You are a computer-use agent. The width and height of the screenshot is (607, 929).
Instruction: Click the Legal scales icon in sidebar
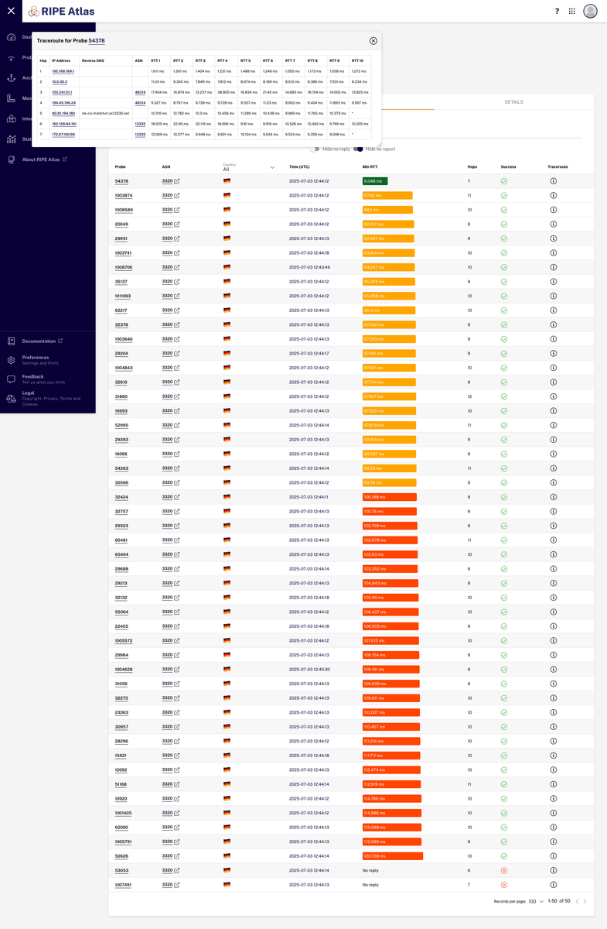[11, 399]
